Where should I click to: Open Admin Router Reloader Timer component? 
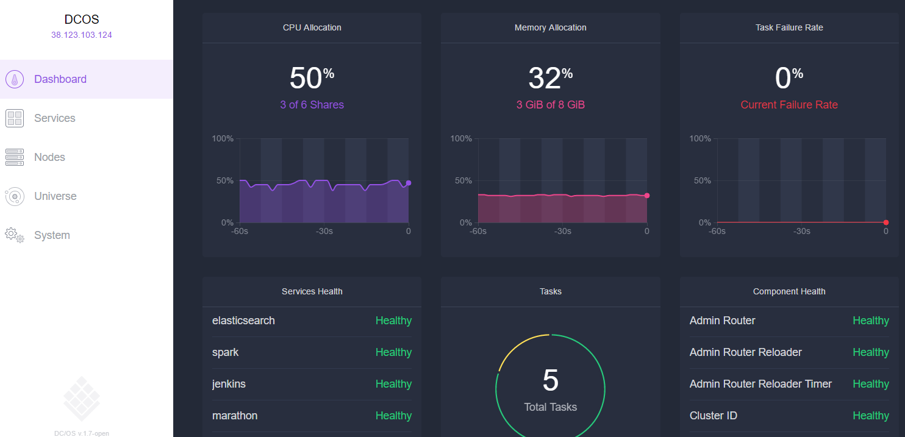coord(760,384)
